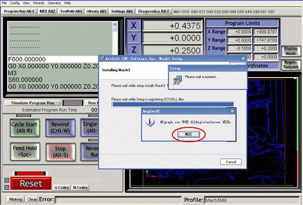Switch to Settings Alt6 tab

coord(122,11)
